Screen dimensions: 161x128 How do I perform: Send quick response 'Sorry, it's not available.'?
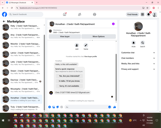[69, 86]
